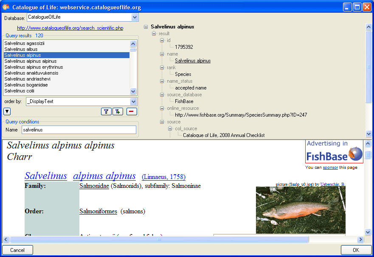This screenshot has height=257, width=374.
Task: Open the alpinus alpinus species link
Action: pyautogui.click(x=104, y=176)
